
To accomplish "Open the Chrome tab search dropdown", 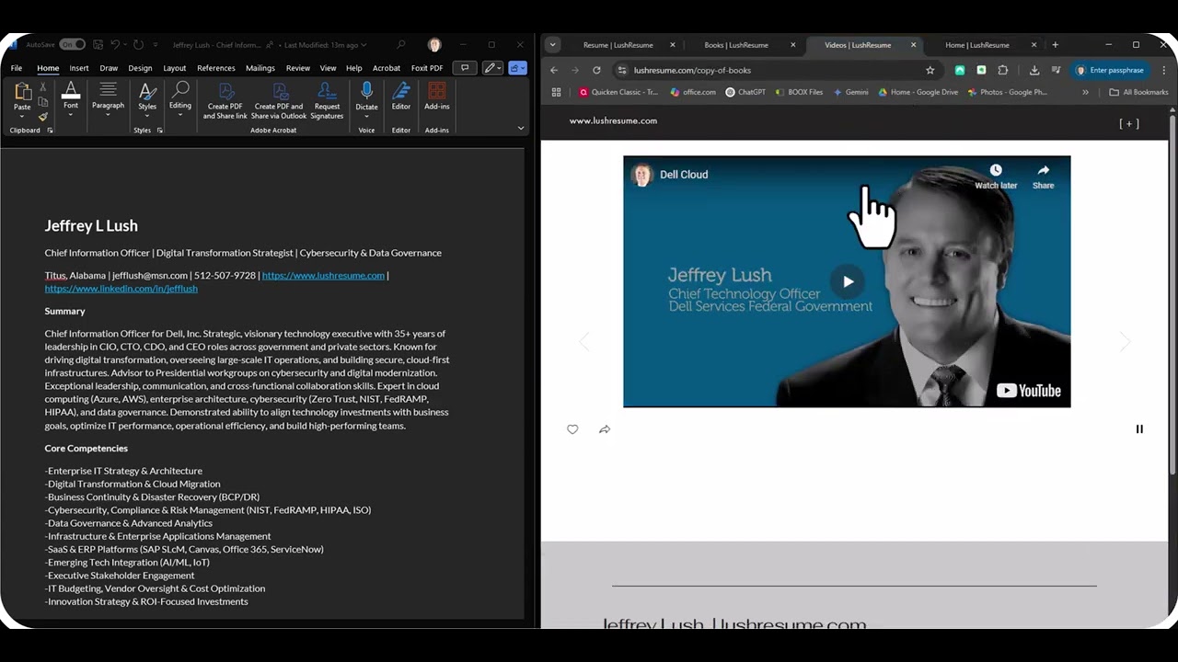I will 552,44.
